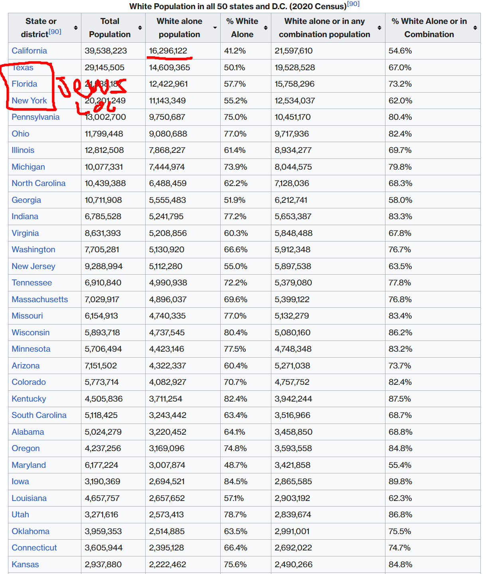Screen dimensions: 486x574
Task: Open the Illinois state link
Action: pos(23,150)
